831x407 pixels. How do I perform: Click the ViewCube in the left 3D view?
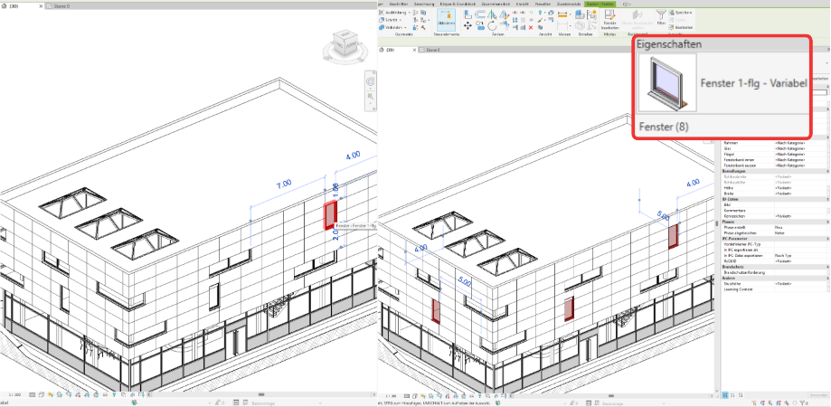345,42
